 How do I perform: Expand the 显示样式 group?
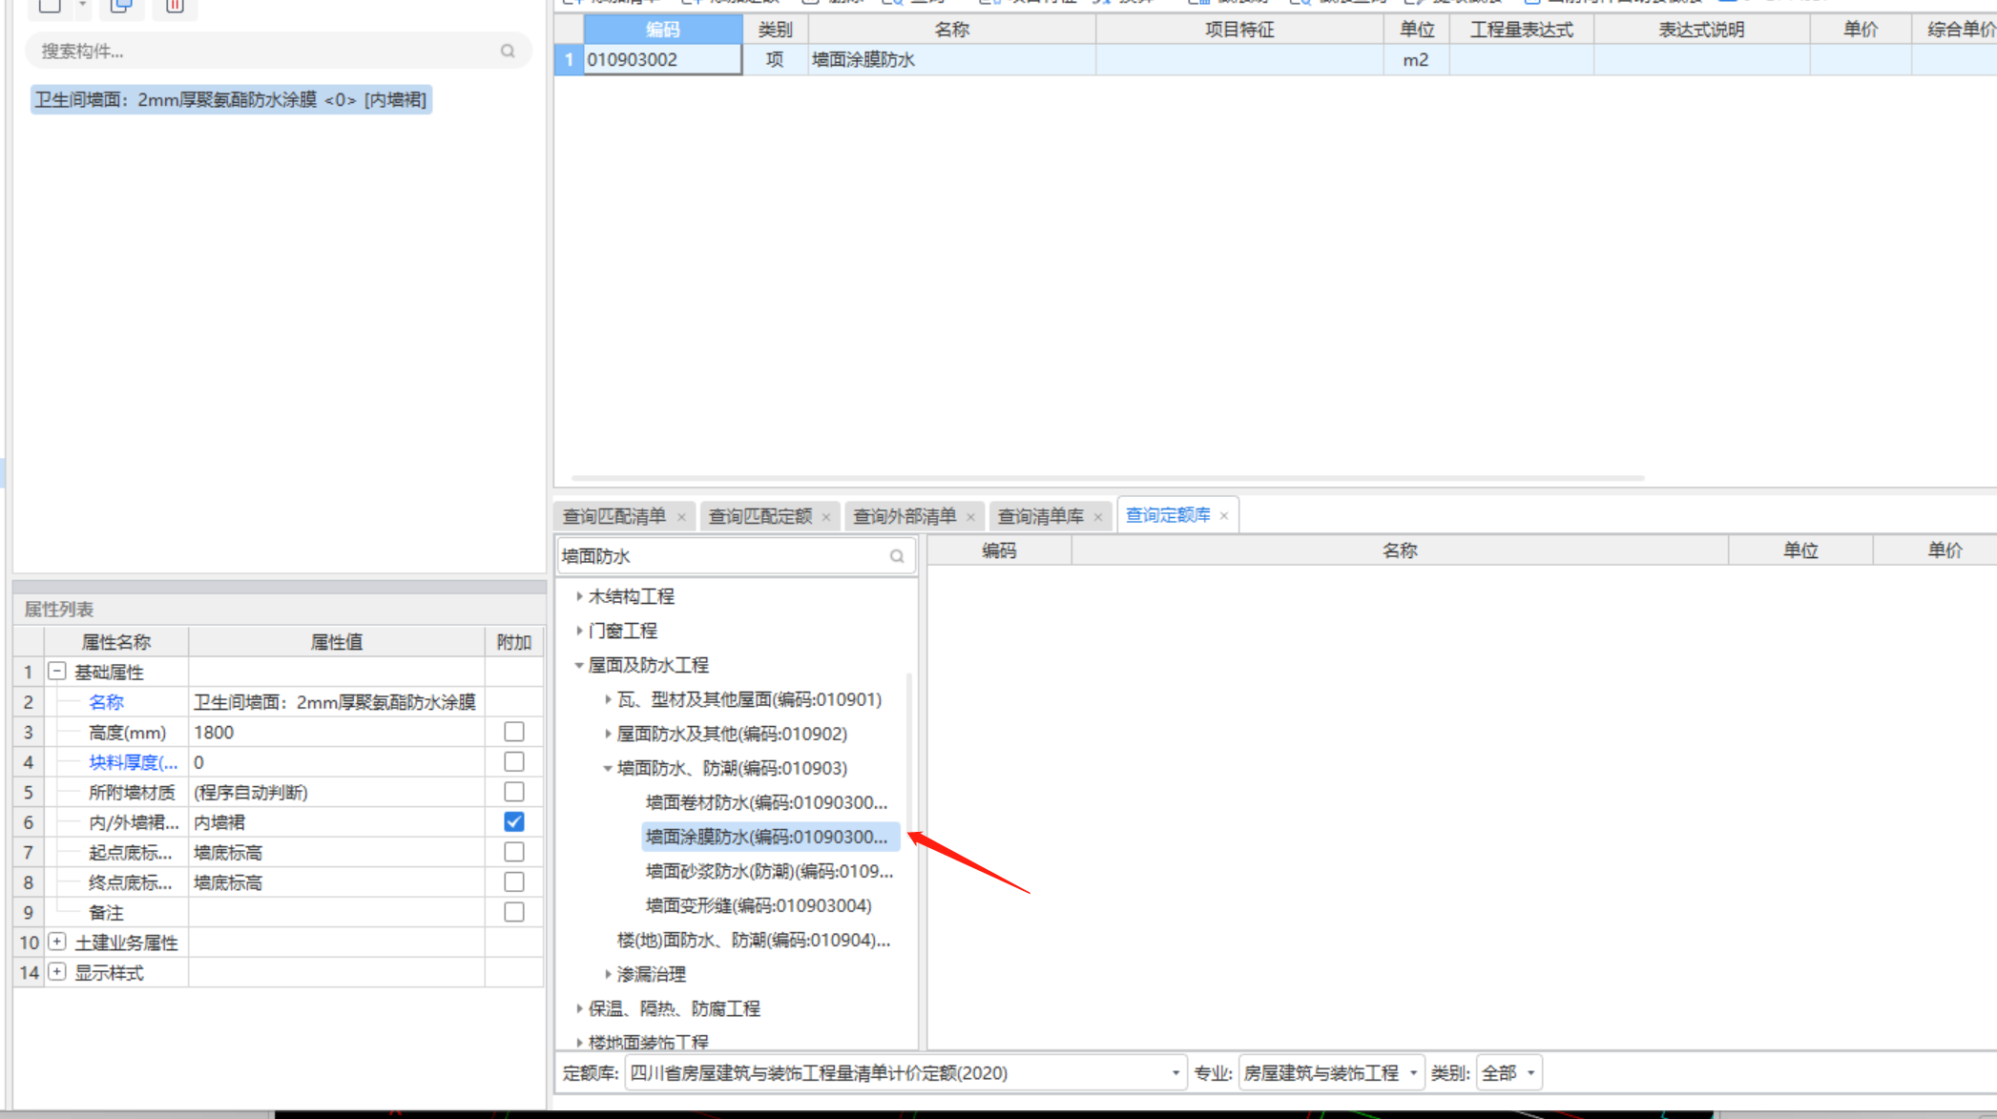[x=57, y=972]
